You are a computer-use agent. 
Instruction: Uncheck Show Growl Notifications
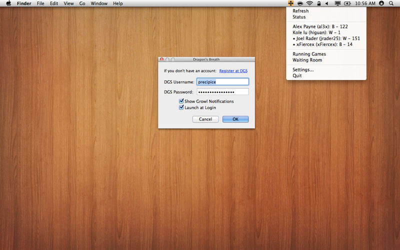[x=181, y=101]
